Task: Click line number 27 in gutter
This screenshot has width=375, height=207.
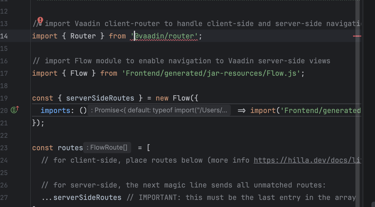Action: click(4, 197)
